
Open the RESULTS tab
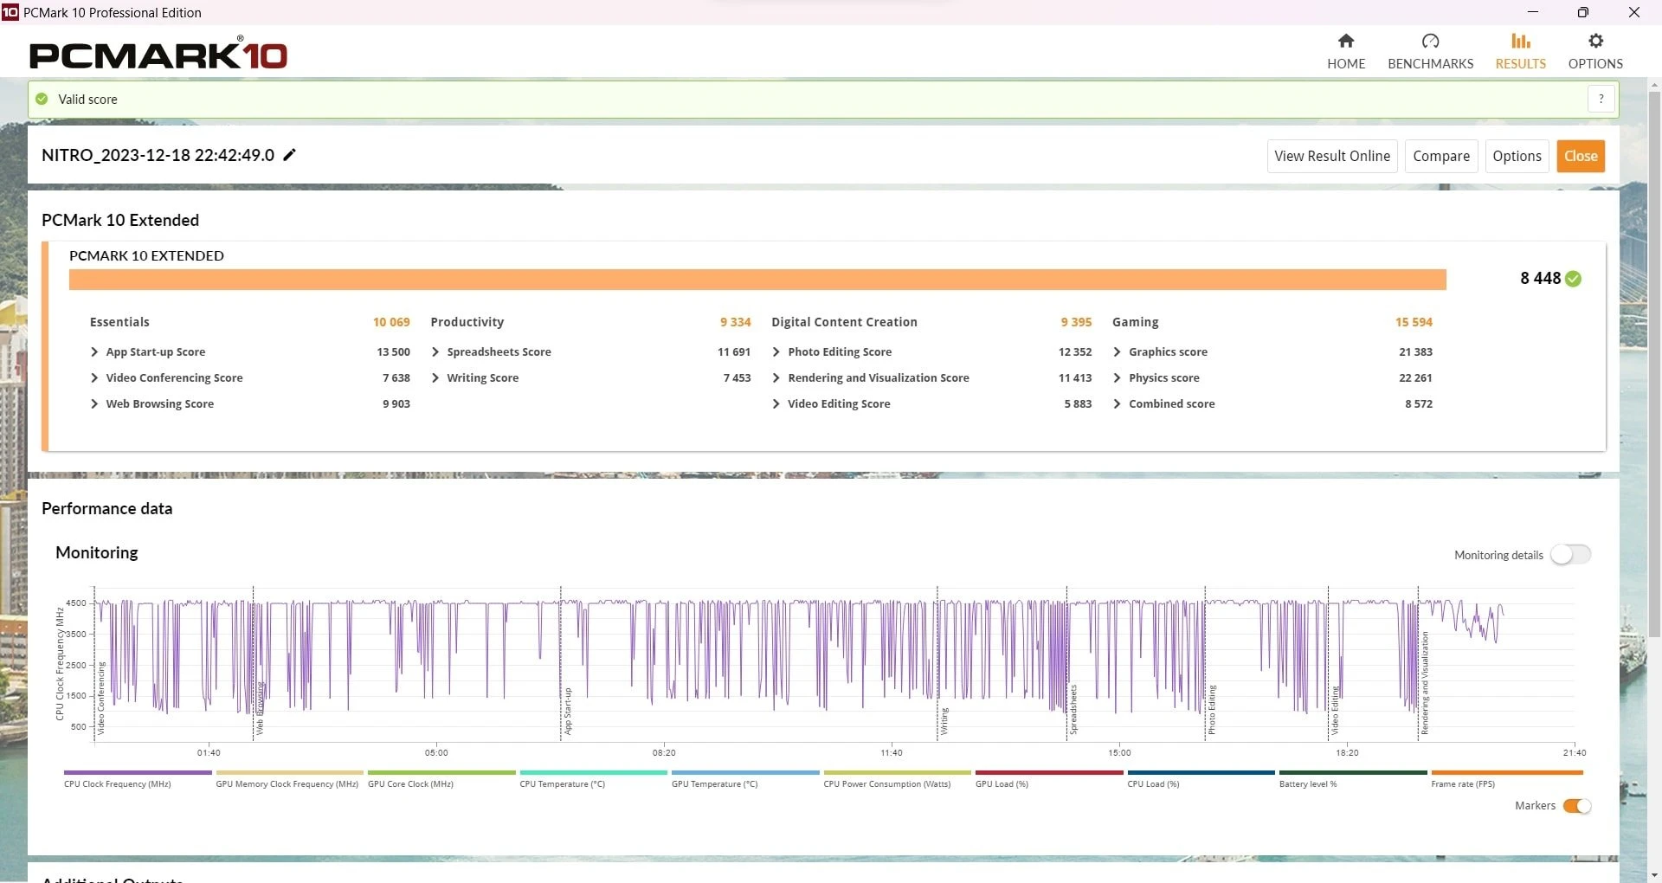(x=1520, y=52)
